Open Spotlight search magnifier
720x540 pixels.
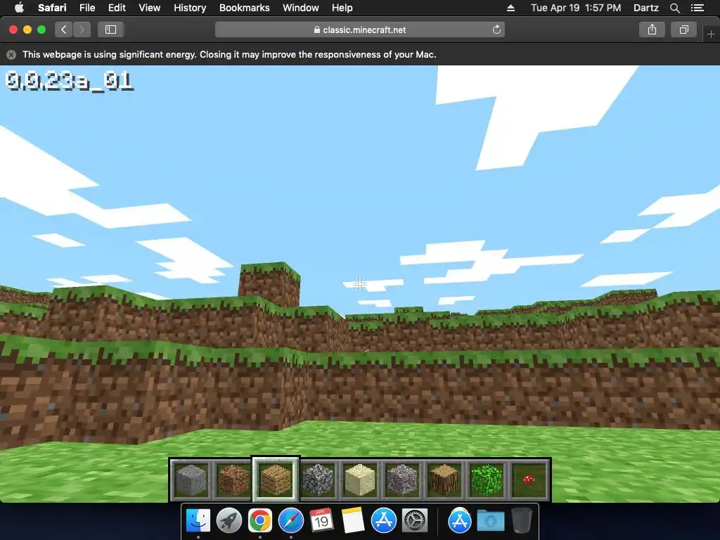coord(675,8)
